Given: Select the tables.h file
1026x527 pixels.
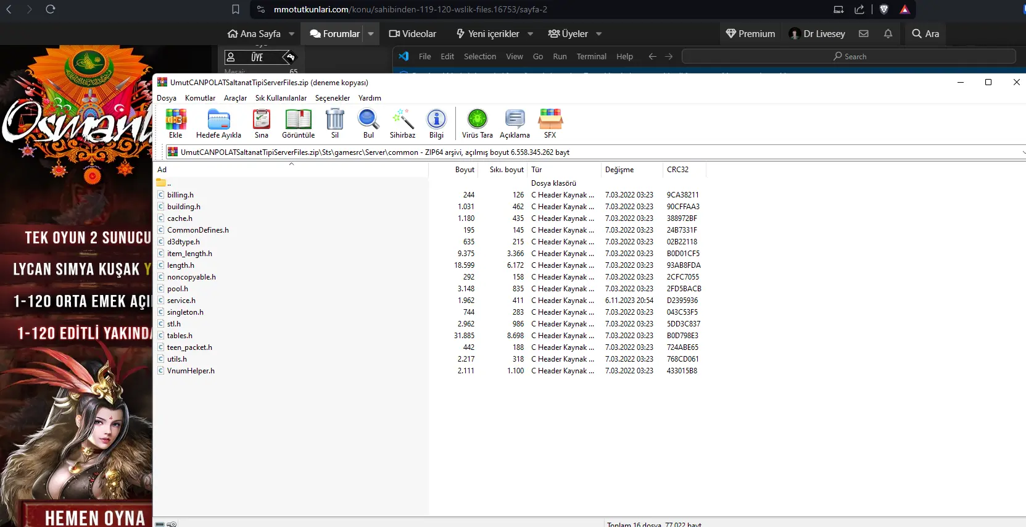Looking at the screenshot, I should (x=180, y=336).
